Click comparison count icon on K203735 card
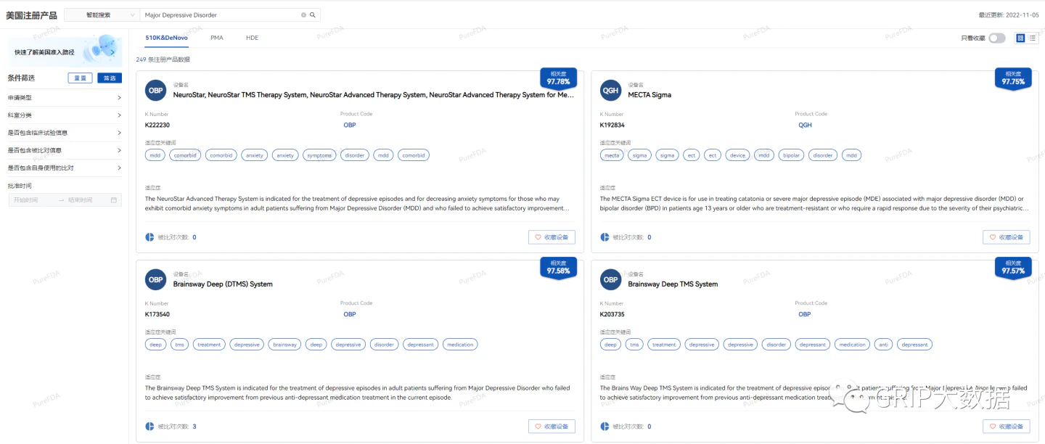The image size is (1045, 444). [605, 427]
